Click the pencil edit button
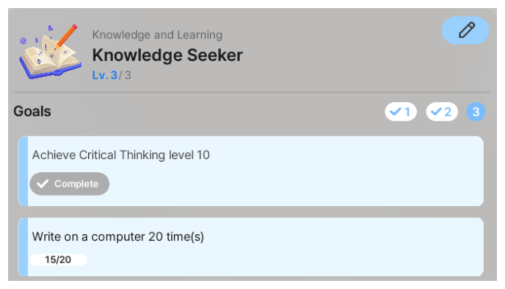Image resolution: width=505 pixels, height=289 pixels. pos(465,31)
